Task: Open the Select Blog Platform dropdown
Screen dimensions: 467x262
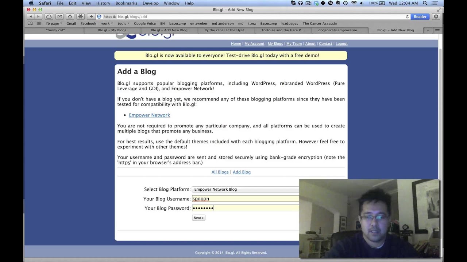Action: [246, 189]
